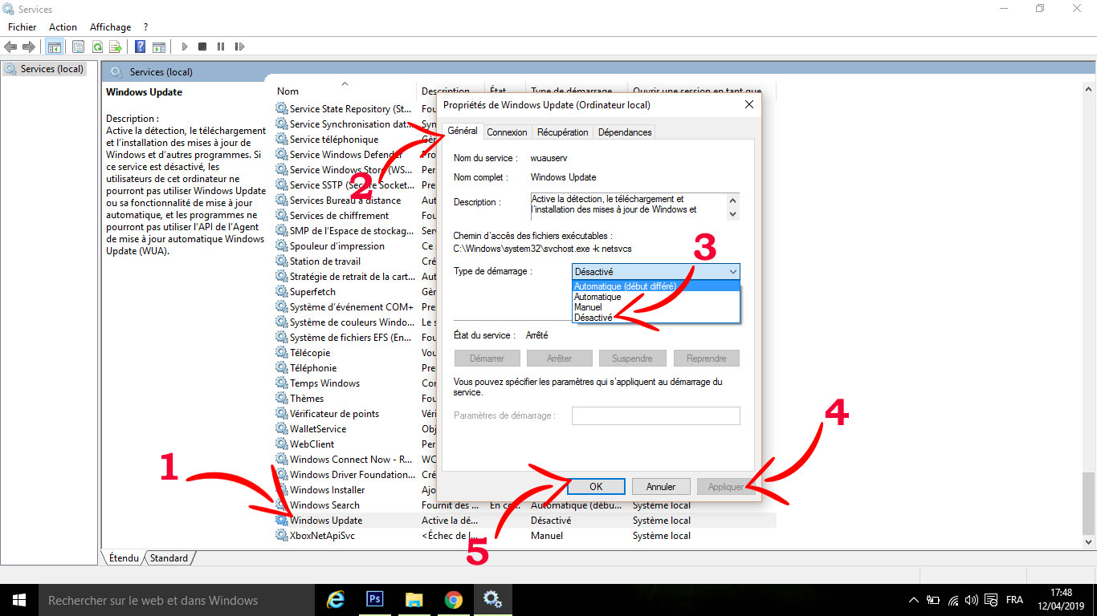
Task: Click the Back arrow in the toolbar
Action: (x=11, y=47)
